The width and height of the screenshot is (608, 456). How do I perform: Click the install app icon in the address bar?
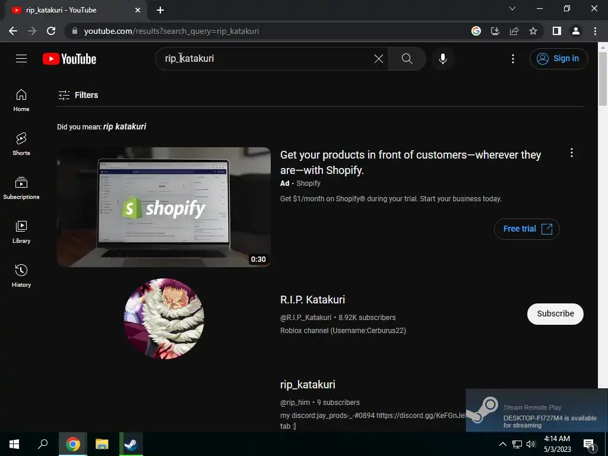[495, 31]
